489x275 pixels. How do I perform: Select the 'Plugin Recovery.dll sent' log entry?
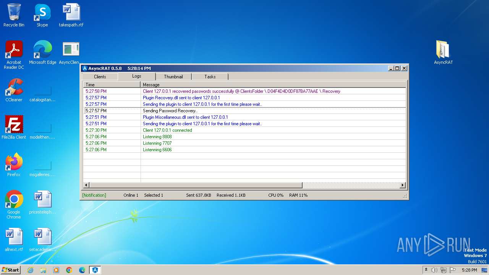(244, 98)
